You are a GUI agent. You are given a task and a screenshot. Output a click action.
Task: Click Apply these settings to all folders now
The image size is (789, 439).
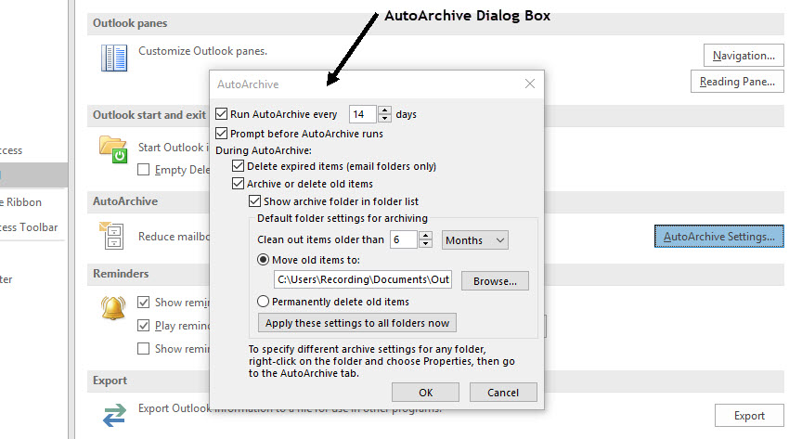[x=357, y=323]
